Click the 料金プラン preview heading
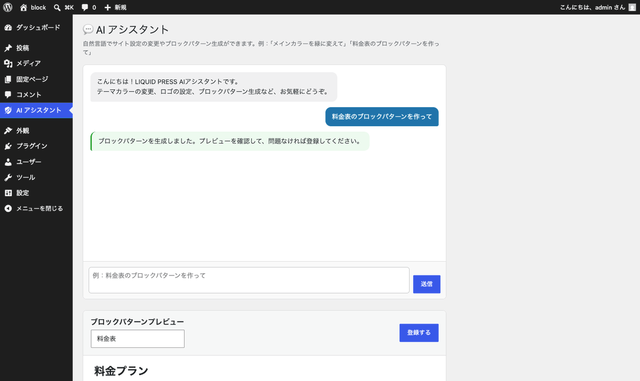640x381 pixels. pyautogui.click(x=121, y=371)
